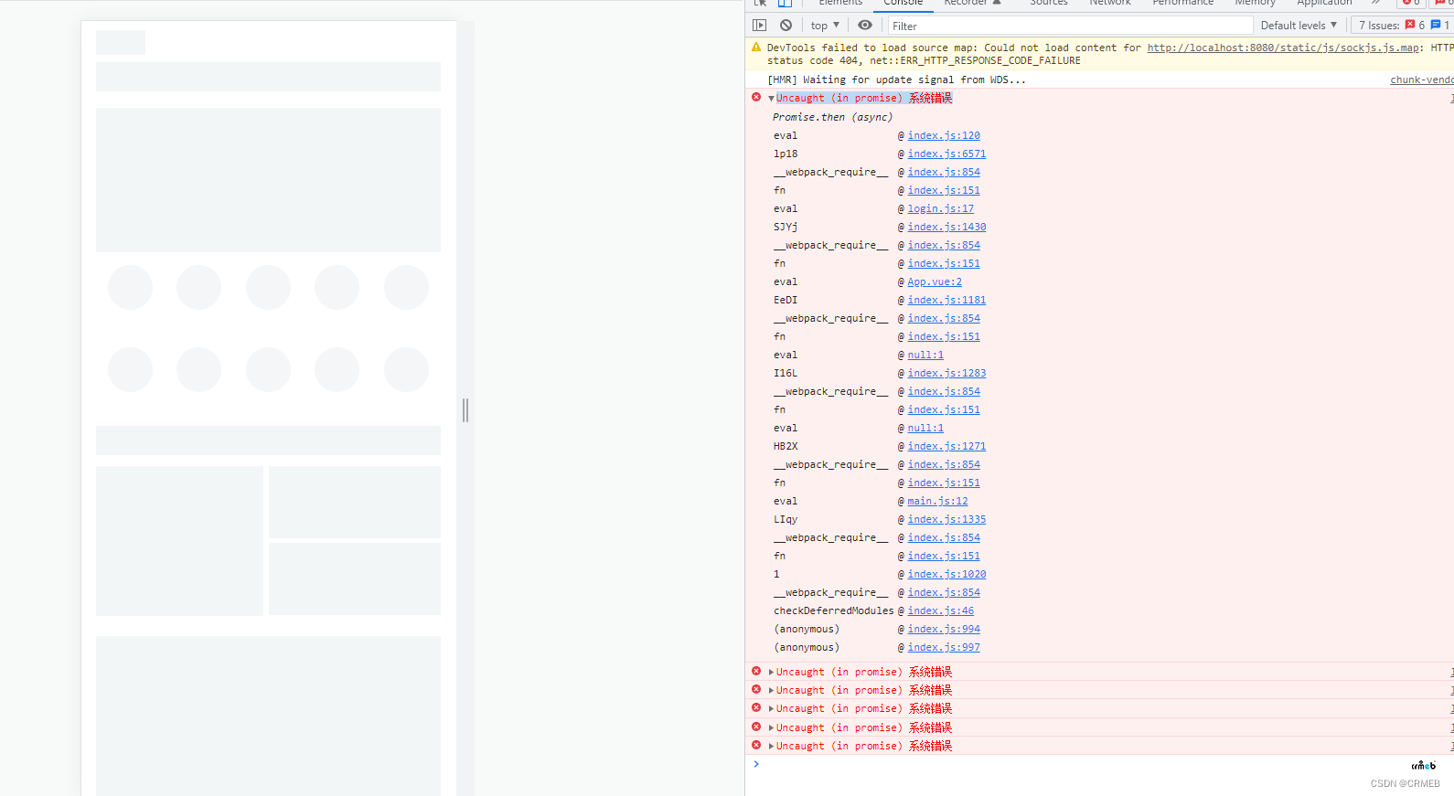The image size is (1454, 796).
Task: Click the yellow warning icon of DevTools message
Action: pos(756,47)
